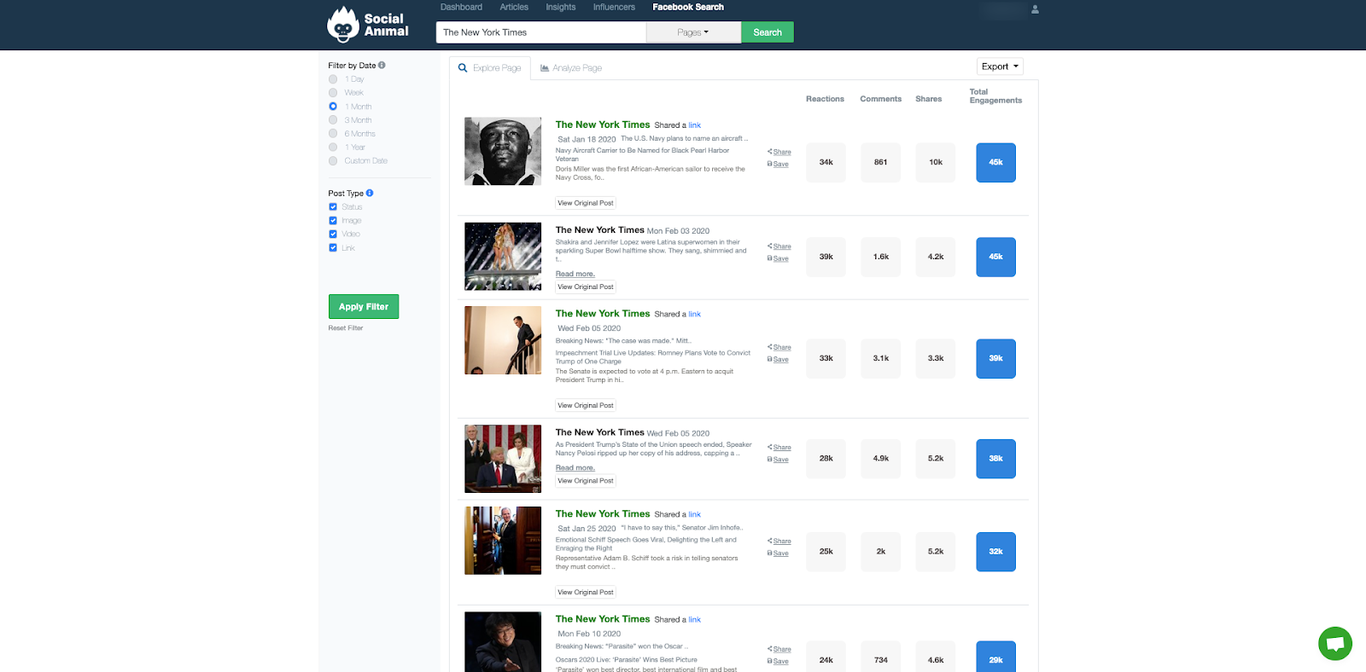View original post for Navy Aircraft Carrier

pyautogui.click(x=586, y=203)
